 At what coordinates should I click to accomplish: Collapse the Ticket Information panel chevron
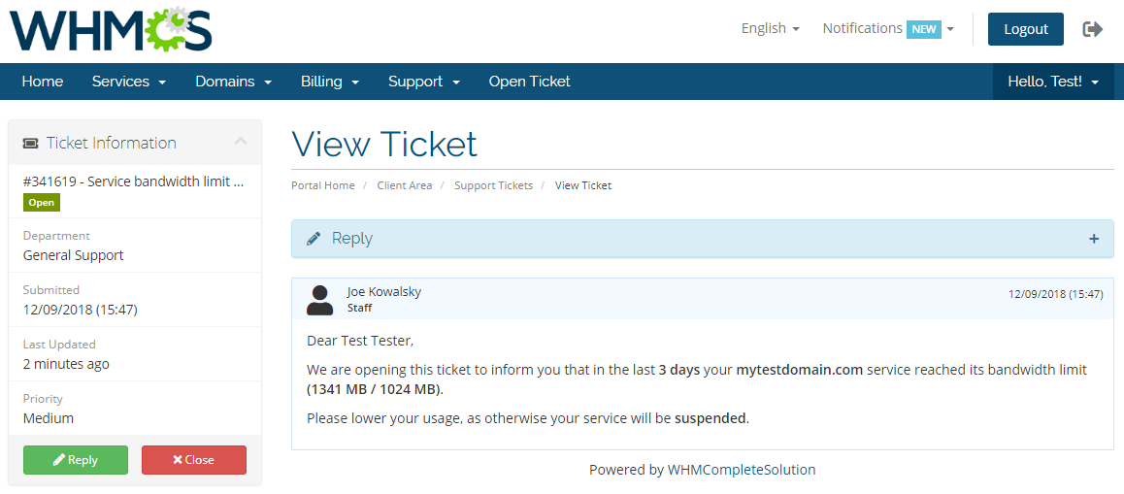[241, 143]
